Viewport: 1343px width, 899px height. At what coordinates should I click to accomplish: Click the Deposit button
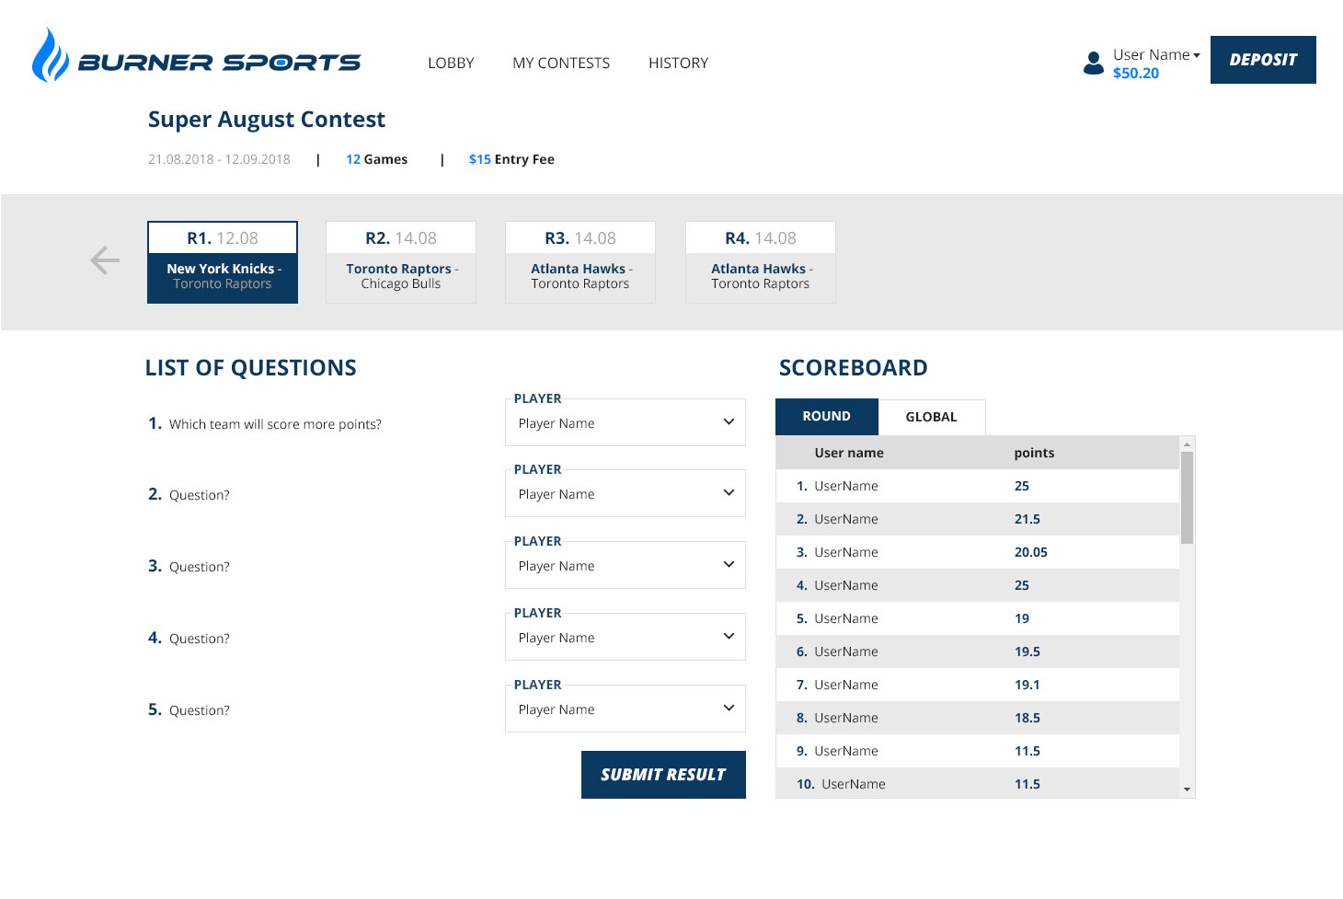pos(1263,60)
